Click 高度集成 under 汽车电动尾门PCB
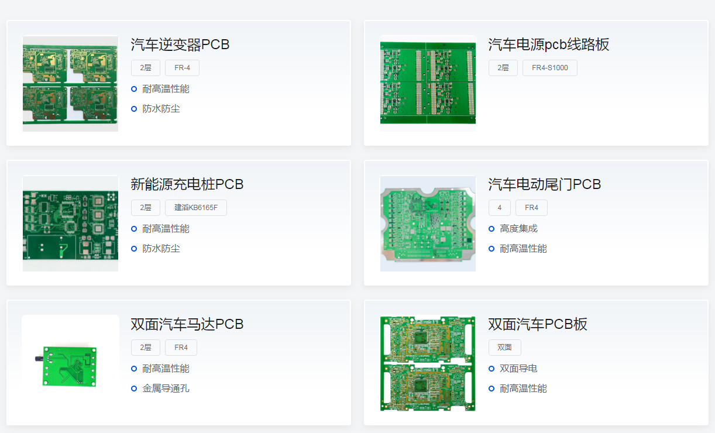Image resolution: width=715 pixels, height=433 pixels. [519, 229]
